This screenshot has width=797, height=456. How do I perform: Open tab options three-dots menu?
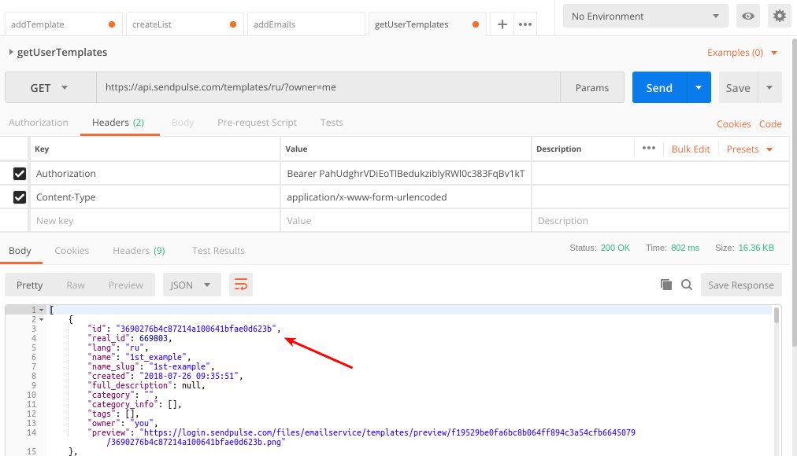point(525,24)
